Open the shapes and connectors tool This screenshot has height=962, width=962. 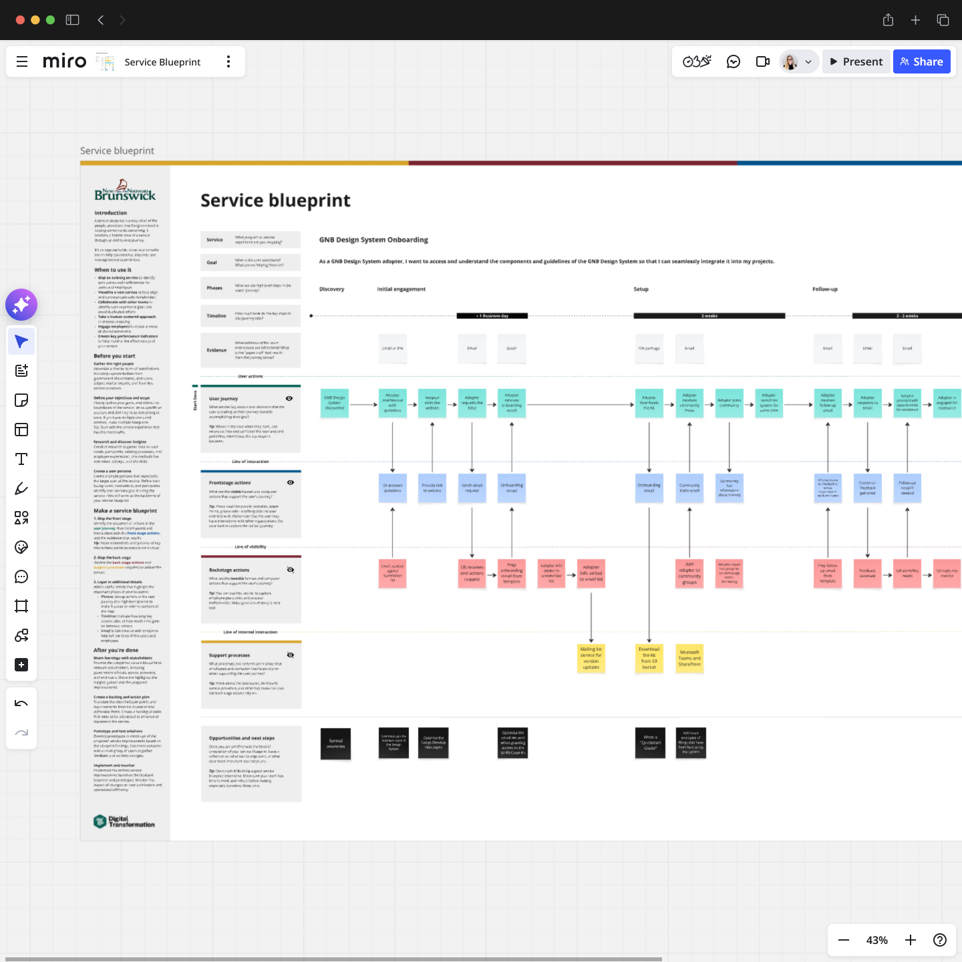(21, 518)
